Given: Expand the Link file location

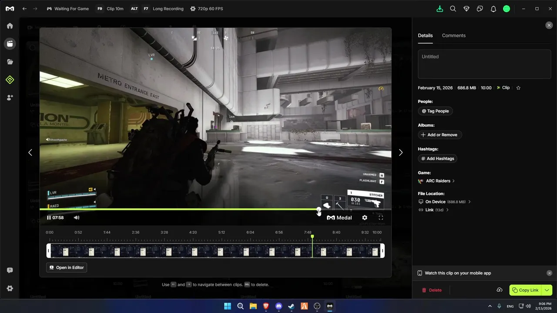Looking at the screenshot, I should (x=433, y=210).
